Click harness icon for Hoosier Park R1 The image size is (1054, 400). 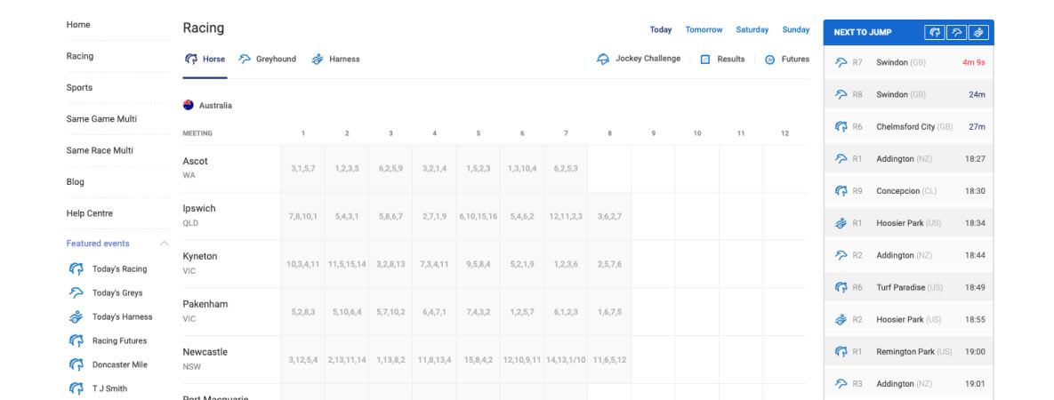click(841, 223)
